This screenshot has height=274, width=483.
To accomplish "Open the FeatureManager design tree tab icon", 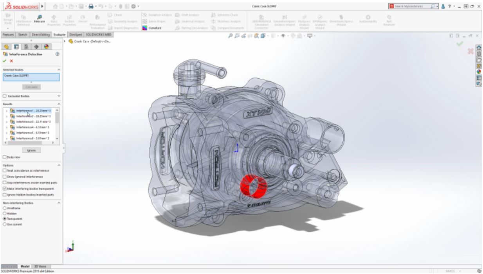I will click(x=6, y=47).
